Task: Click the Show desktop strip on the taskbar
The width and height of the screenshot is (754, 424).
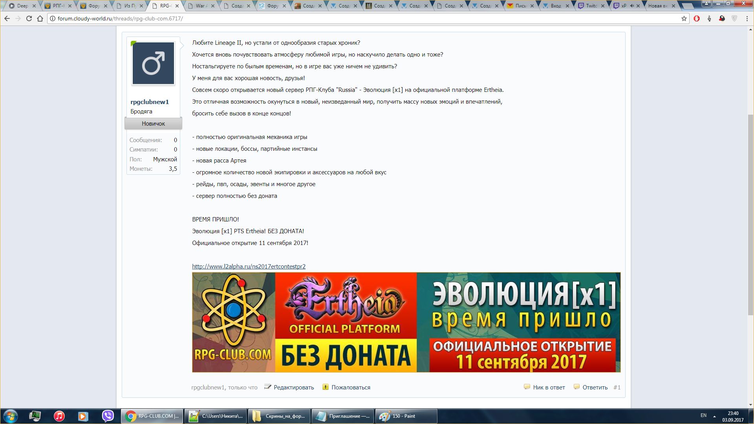Action: [x=751, y=416]
